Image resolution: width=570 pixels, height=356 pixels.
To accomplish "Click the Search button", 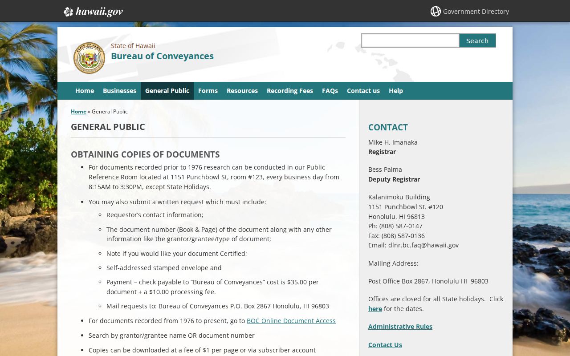I will pyautogui.click(x=477, y=40).
